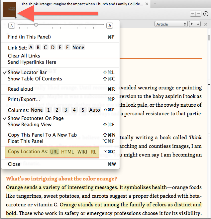Adjust the text size slider handle

coord(36,25)
